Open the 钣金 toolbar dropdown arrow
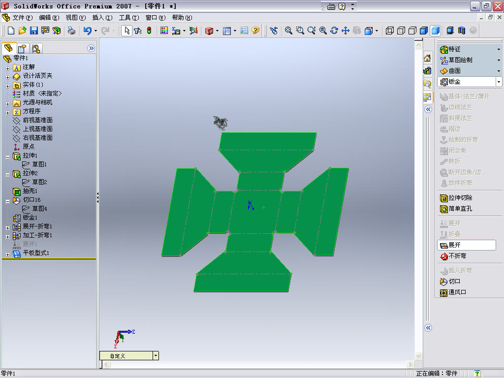 (x=499, y=82)
